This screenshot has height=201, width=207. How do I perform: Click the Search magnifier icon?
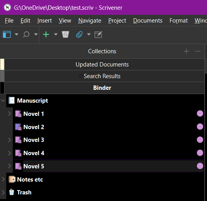point(26,34)
